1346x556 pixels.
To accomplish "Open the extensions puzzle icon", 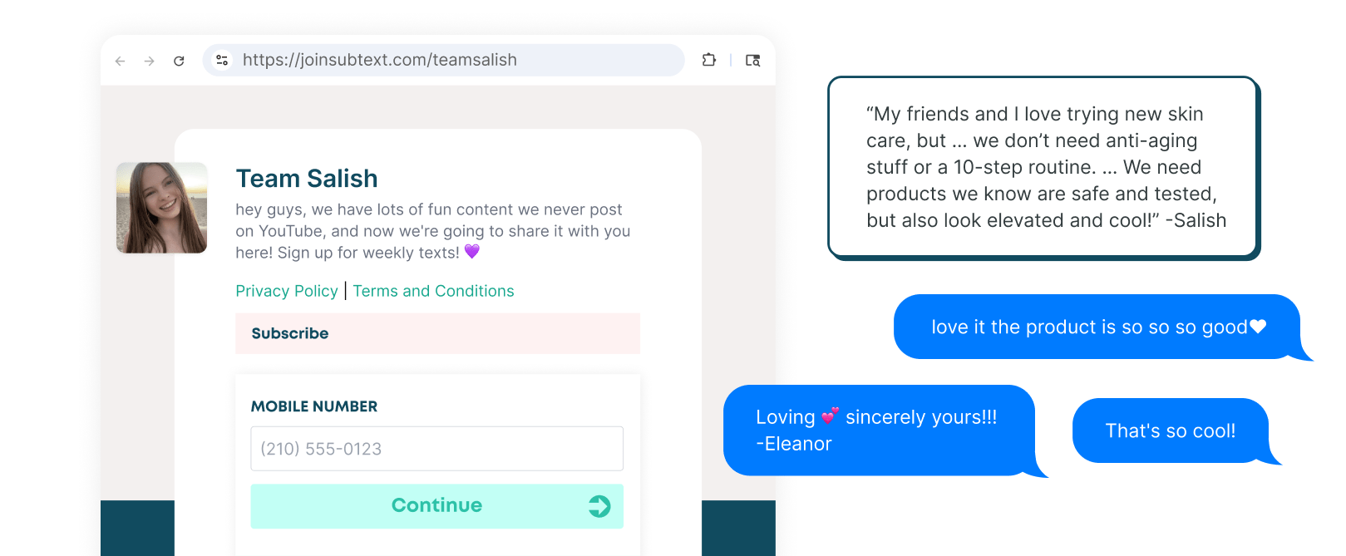I will click(708, 60).
